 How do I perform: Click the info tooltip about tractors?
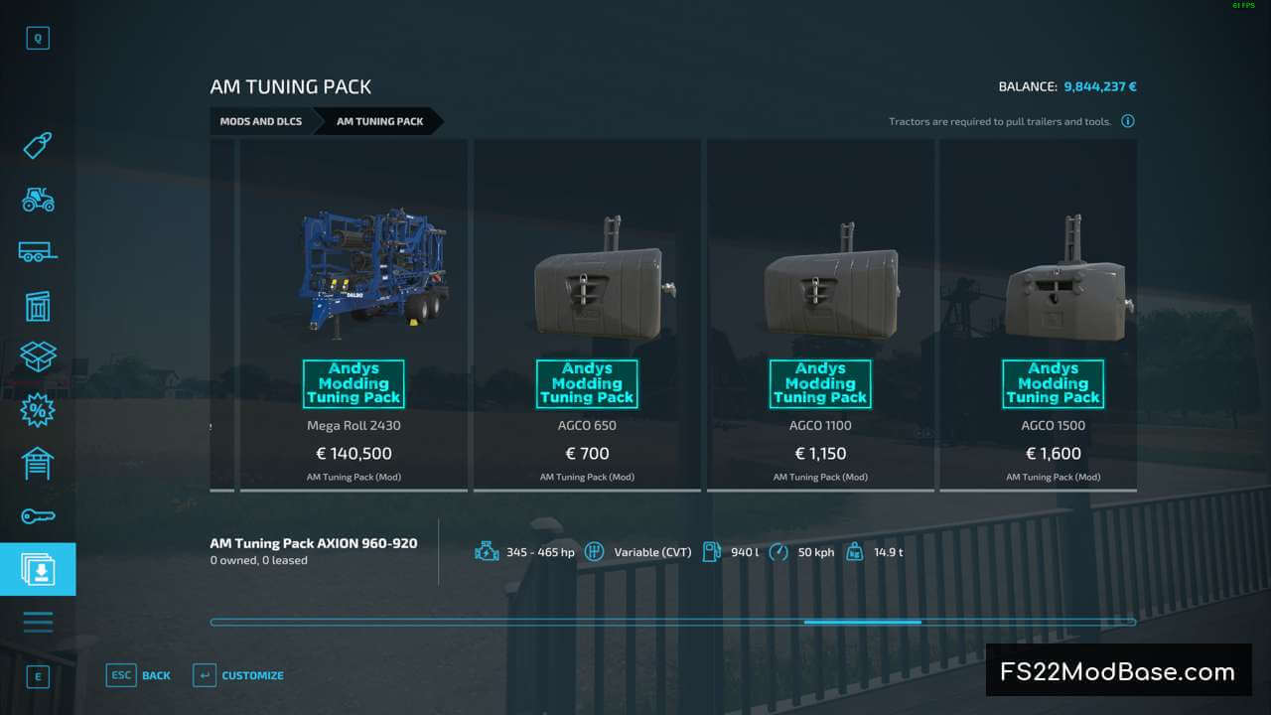click(1128, 120)
